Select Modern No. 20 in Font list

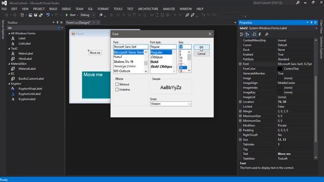click(124, 62)
